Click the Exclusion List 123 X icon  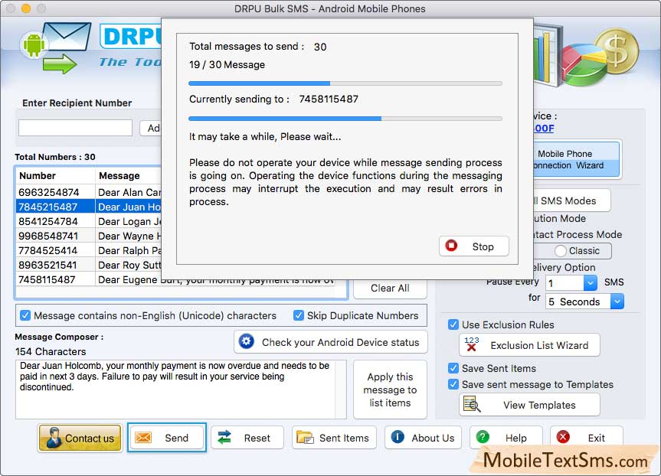tap(472, 344)
